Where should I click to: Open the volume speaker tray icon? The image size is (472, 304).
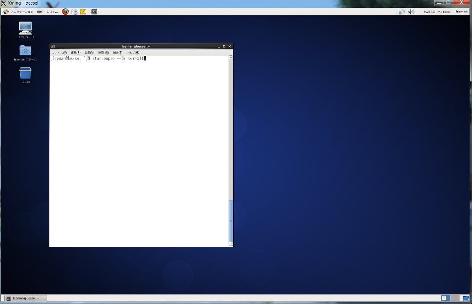tap(411, 12)
